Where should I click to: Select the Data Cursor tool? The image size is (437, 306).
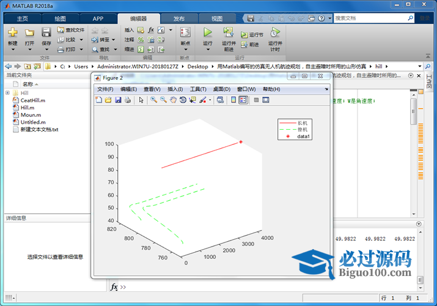193,100
